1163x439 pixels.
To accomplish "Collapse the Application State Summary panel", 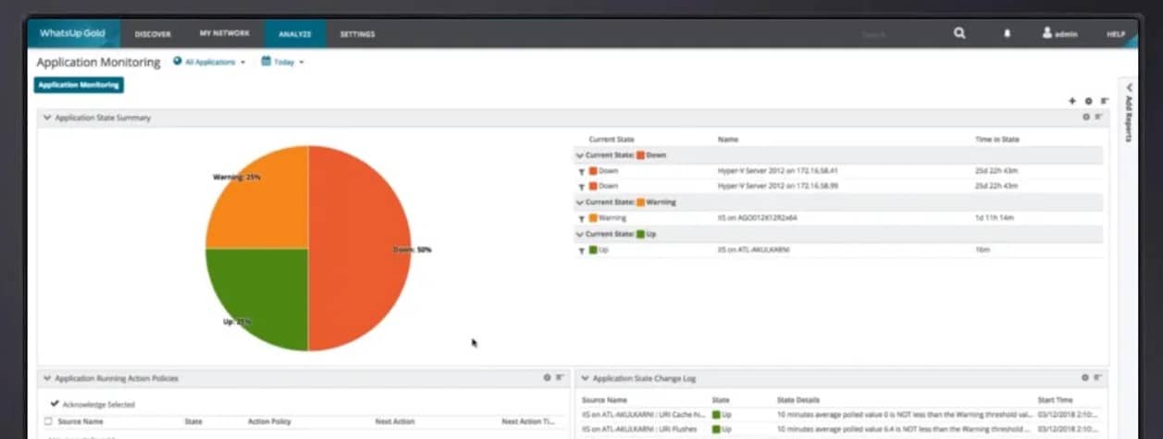I will pyautogui.click(x=48, y=117).
